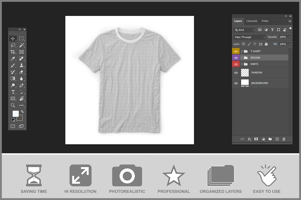Select the Move tool
Image resolution: width=301 pixels, height=200 pixels.
pyautogui.click(x=13, y=39)
